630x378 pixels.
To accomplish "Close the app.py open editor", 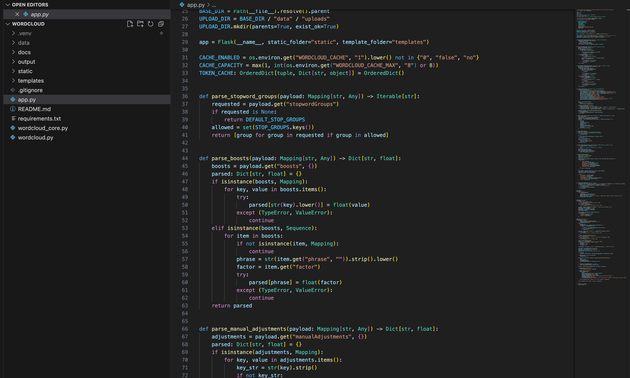I will coord(17,14).
